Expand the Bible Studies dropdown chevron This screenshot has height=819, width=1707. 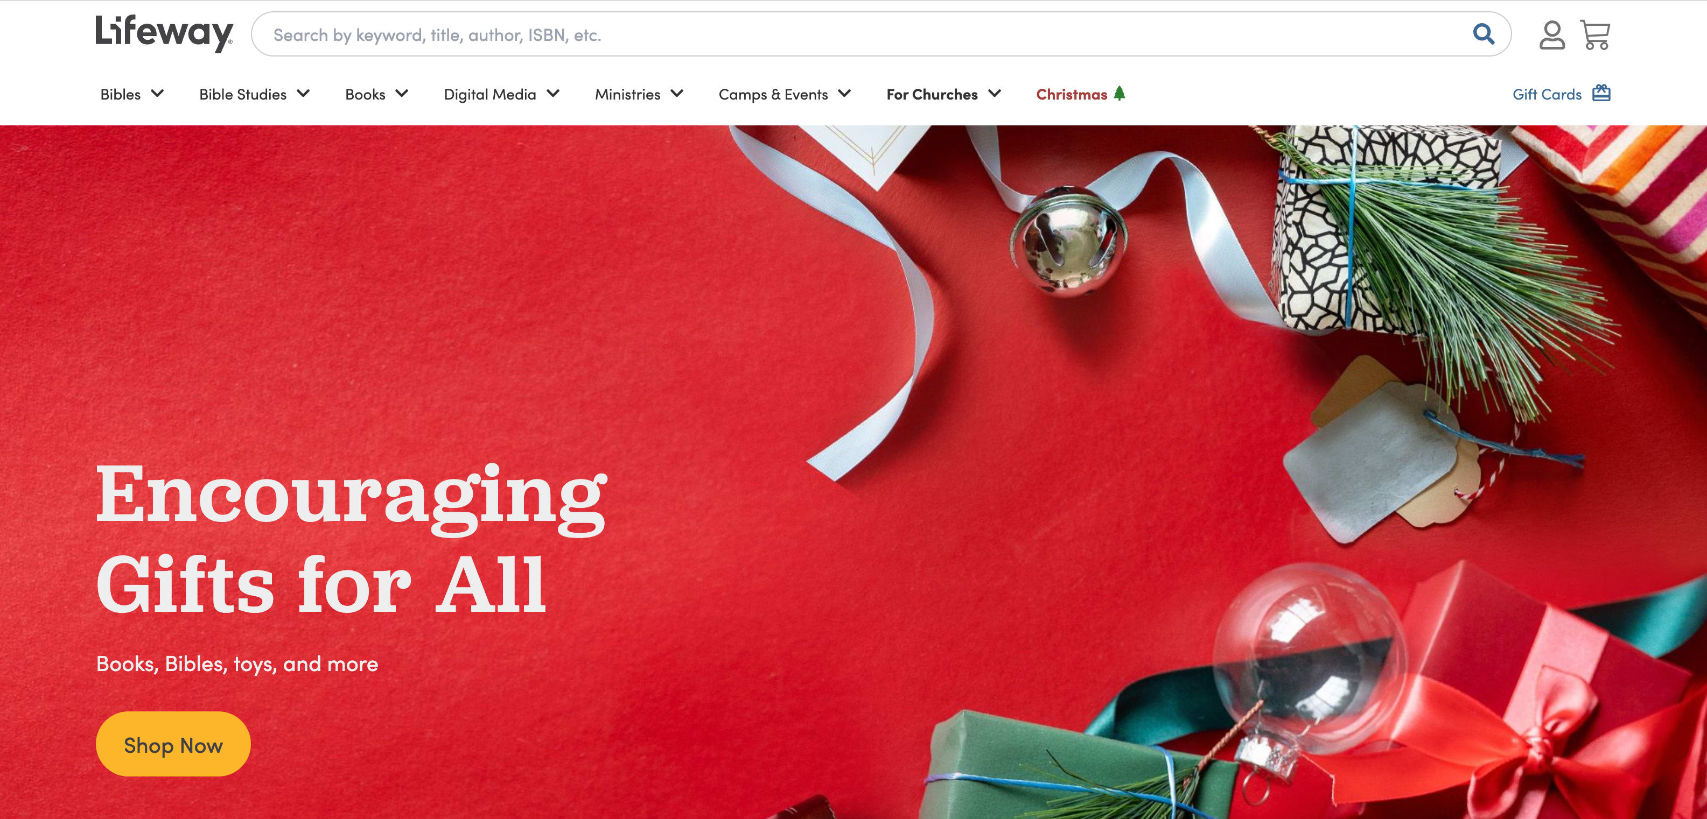pos(303,93)
